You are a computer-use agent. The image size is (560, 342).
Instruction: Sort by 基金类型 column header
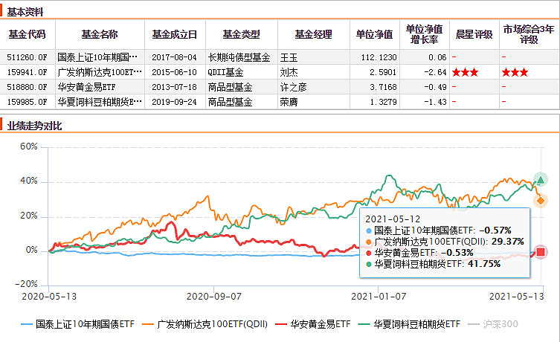pos(242,34)
